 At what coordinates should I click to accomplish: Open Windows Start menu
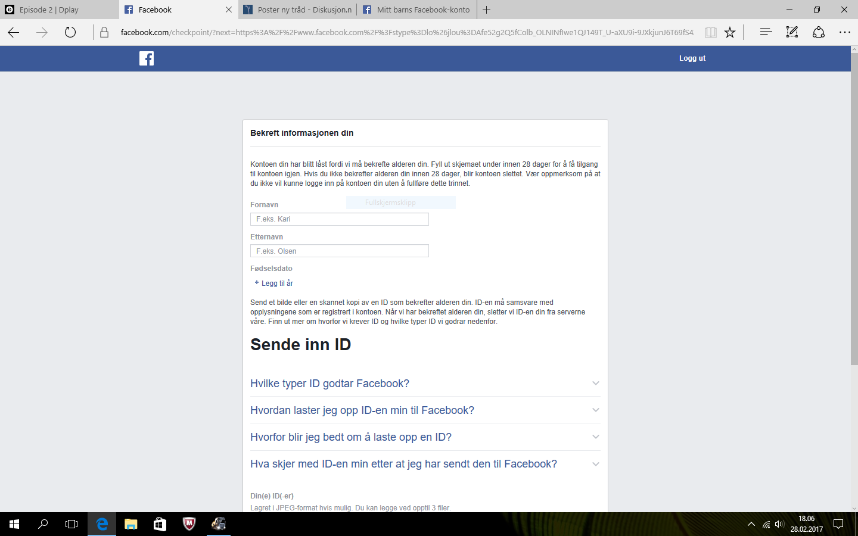pyautogui.click(x=14, y=524)
